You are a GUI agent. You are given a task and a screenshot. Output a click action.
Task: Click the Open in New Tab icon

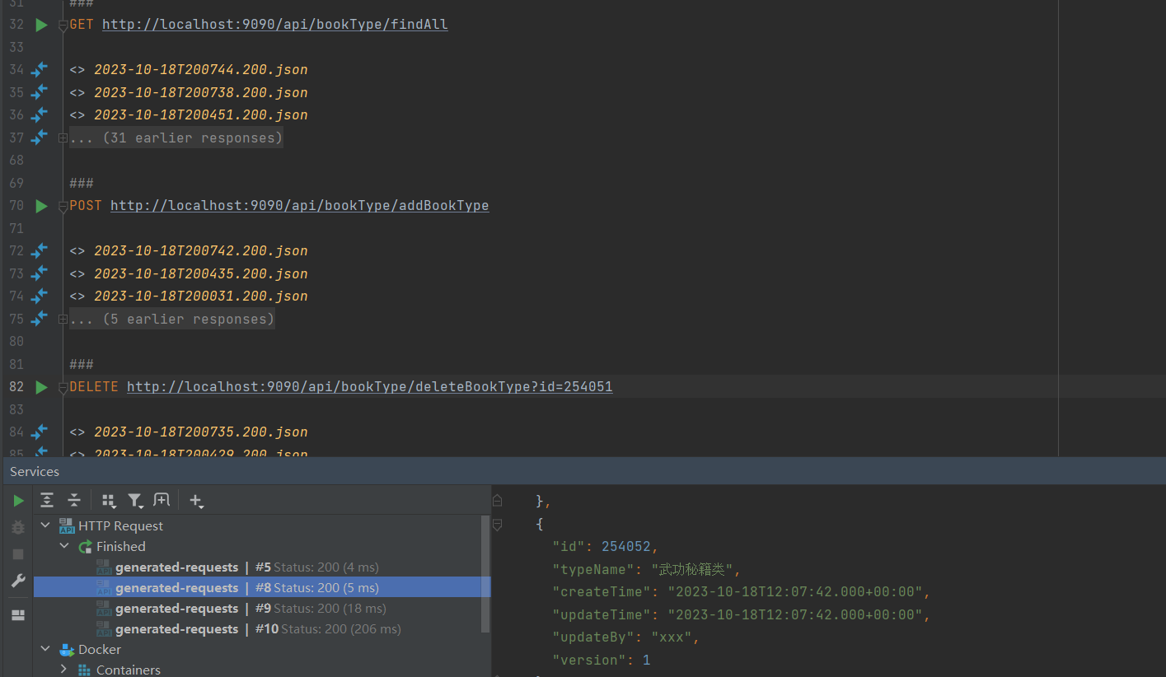pyautogui.click(x=162, y=500)
